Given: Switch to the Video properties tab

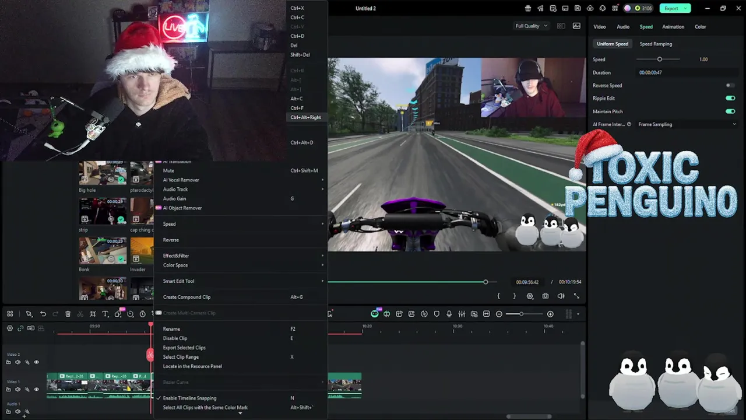Looking at the screenshot, I should [x=599, y=27].
